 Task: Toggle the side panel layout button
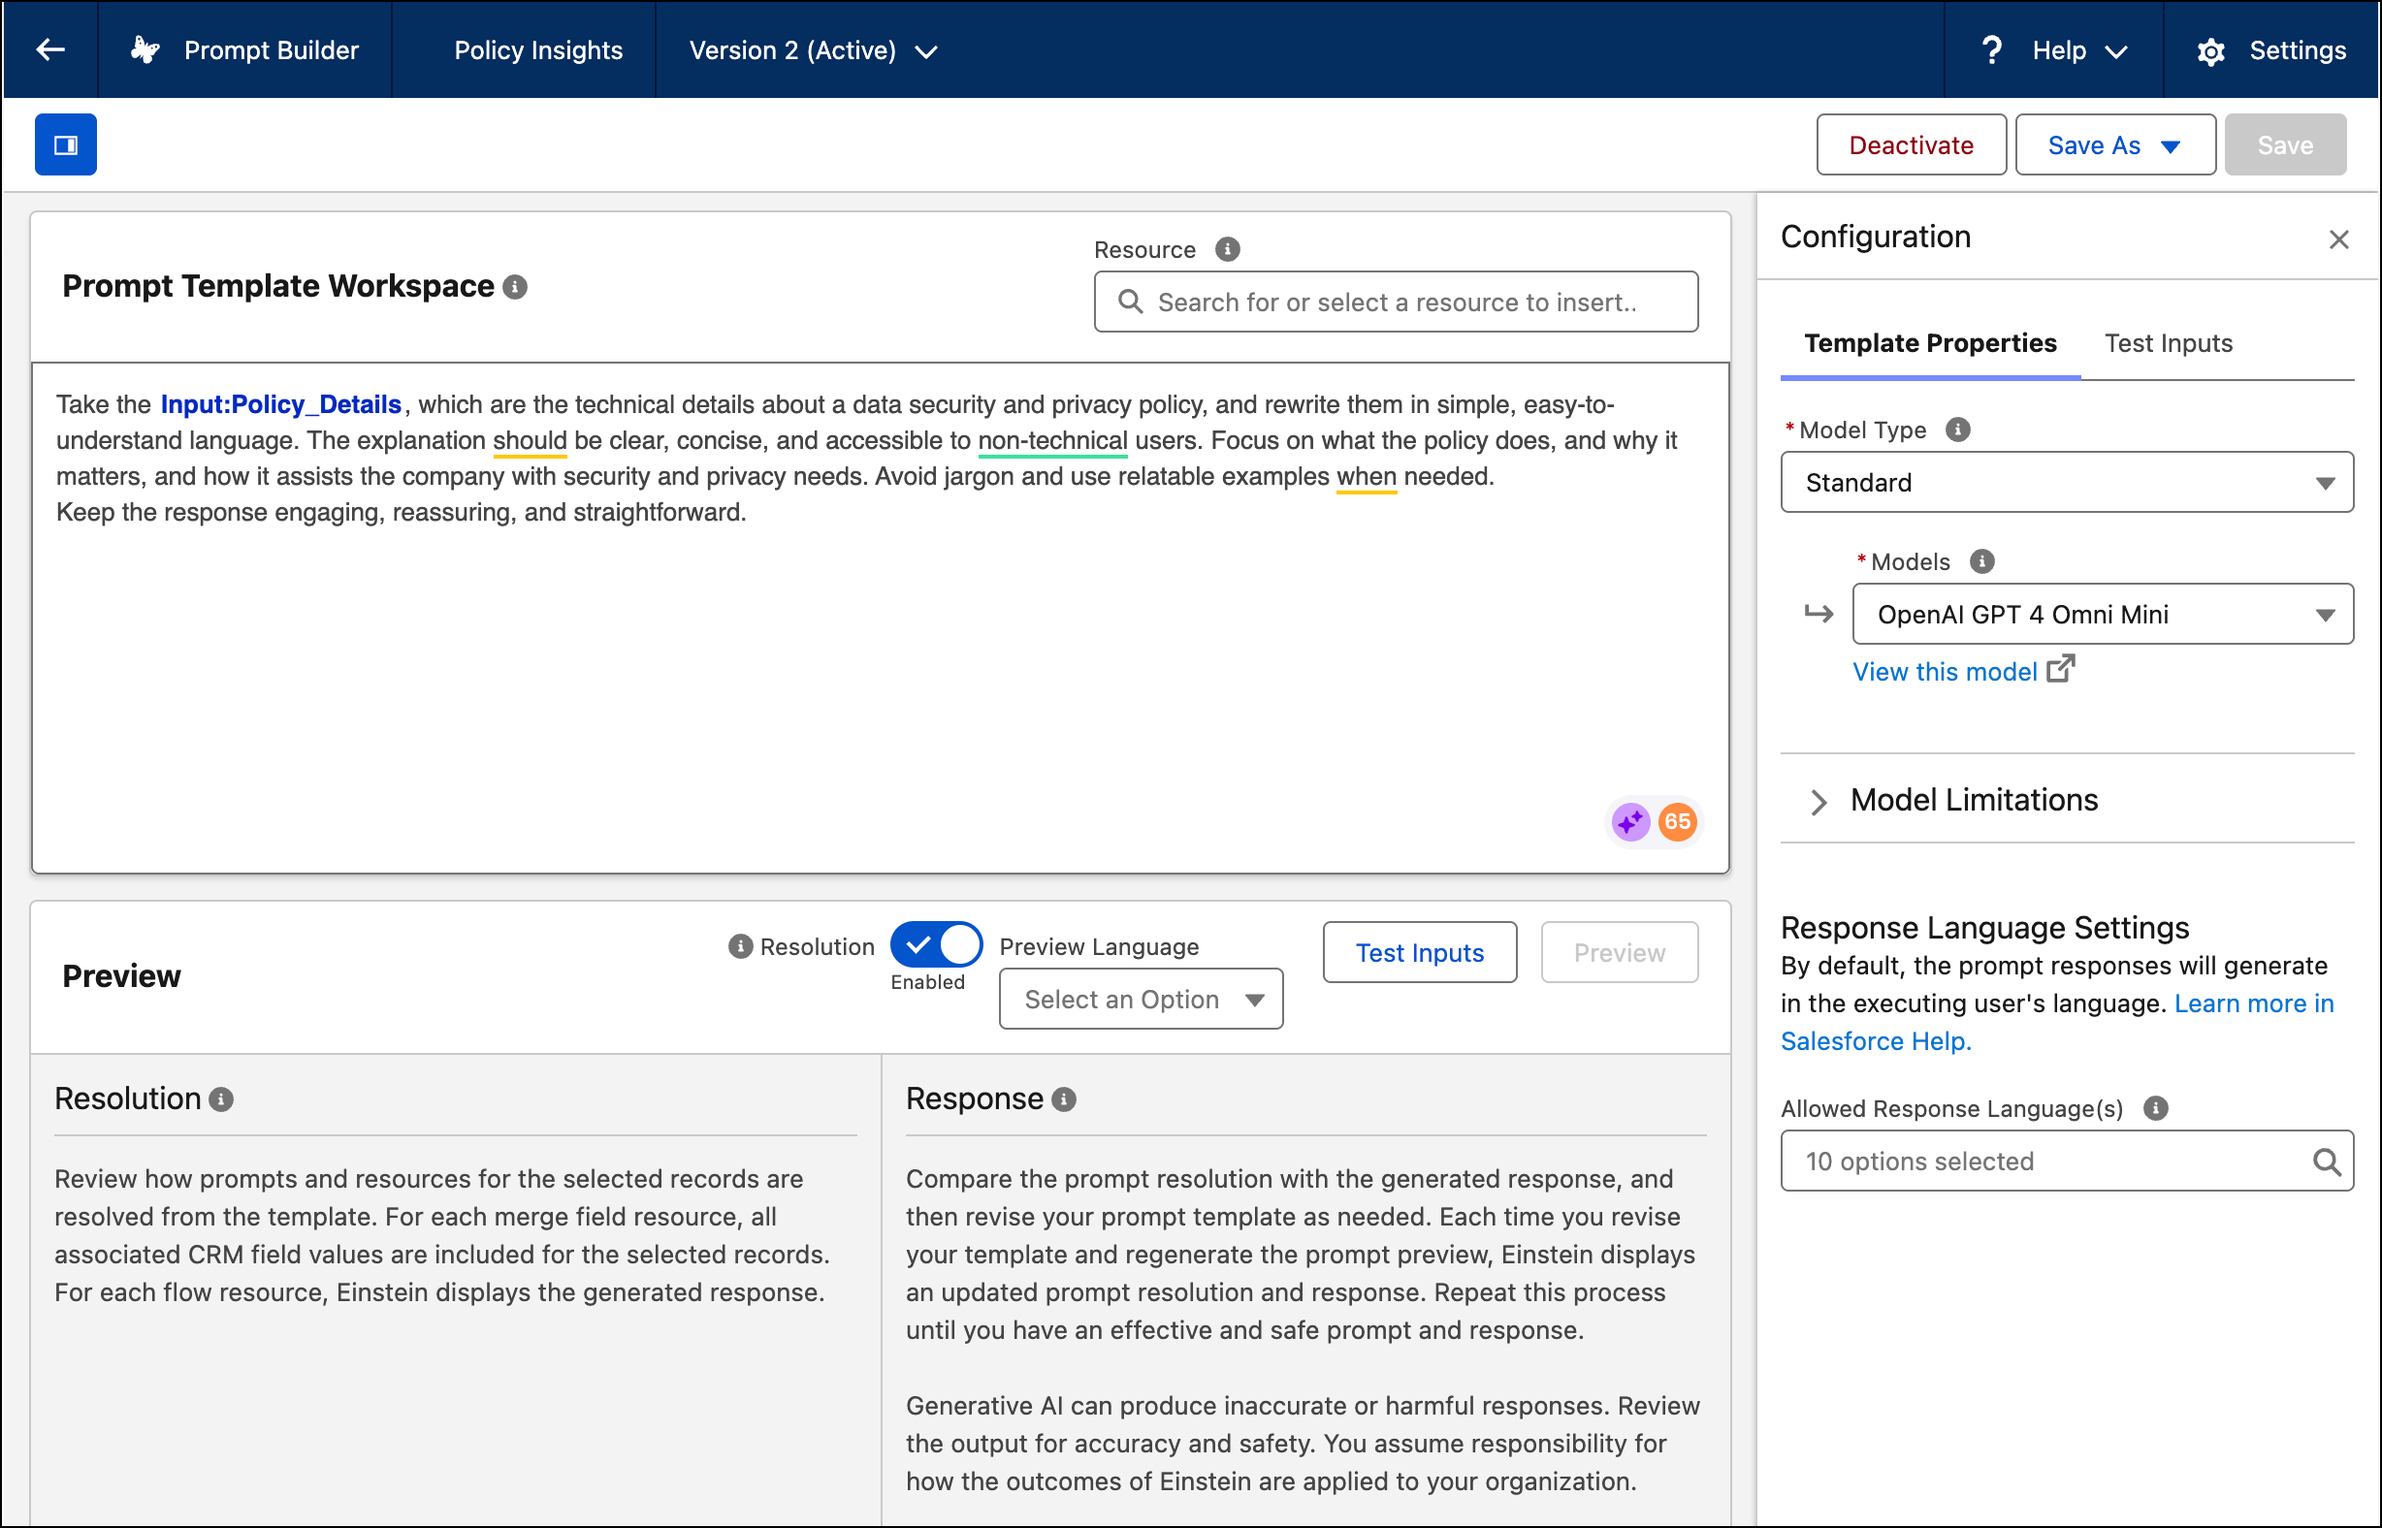pyautogui.click(x=66, y=144)
